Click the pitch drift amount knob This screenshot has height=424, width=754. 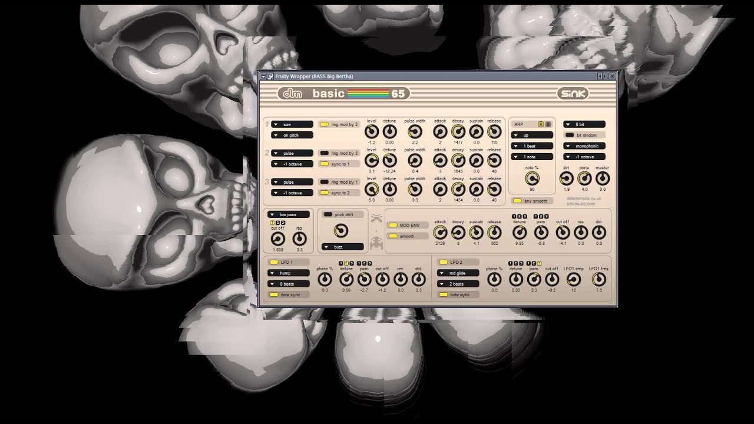coord(341,230)
